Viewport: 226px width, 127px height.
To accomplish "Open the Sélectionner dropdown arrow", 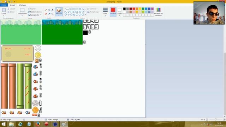I will point(22,15).
